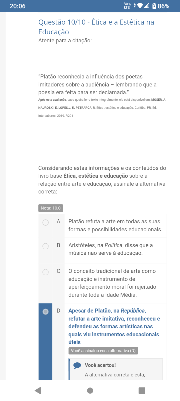Select radio button for alternative C
Viewport: 180px width, 401px height.
point(45,272)
